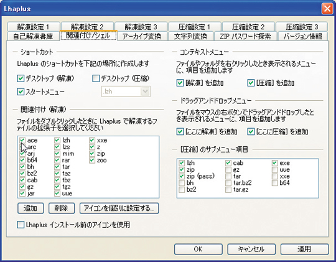Close the Lhaplus dialog window
This screenshot has height=262, width=336.
[327, 9]
